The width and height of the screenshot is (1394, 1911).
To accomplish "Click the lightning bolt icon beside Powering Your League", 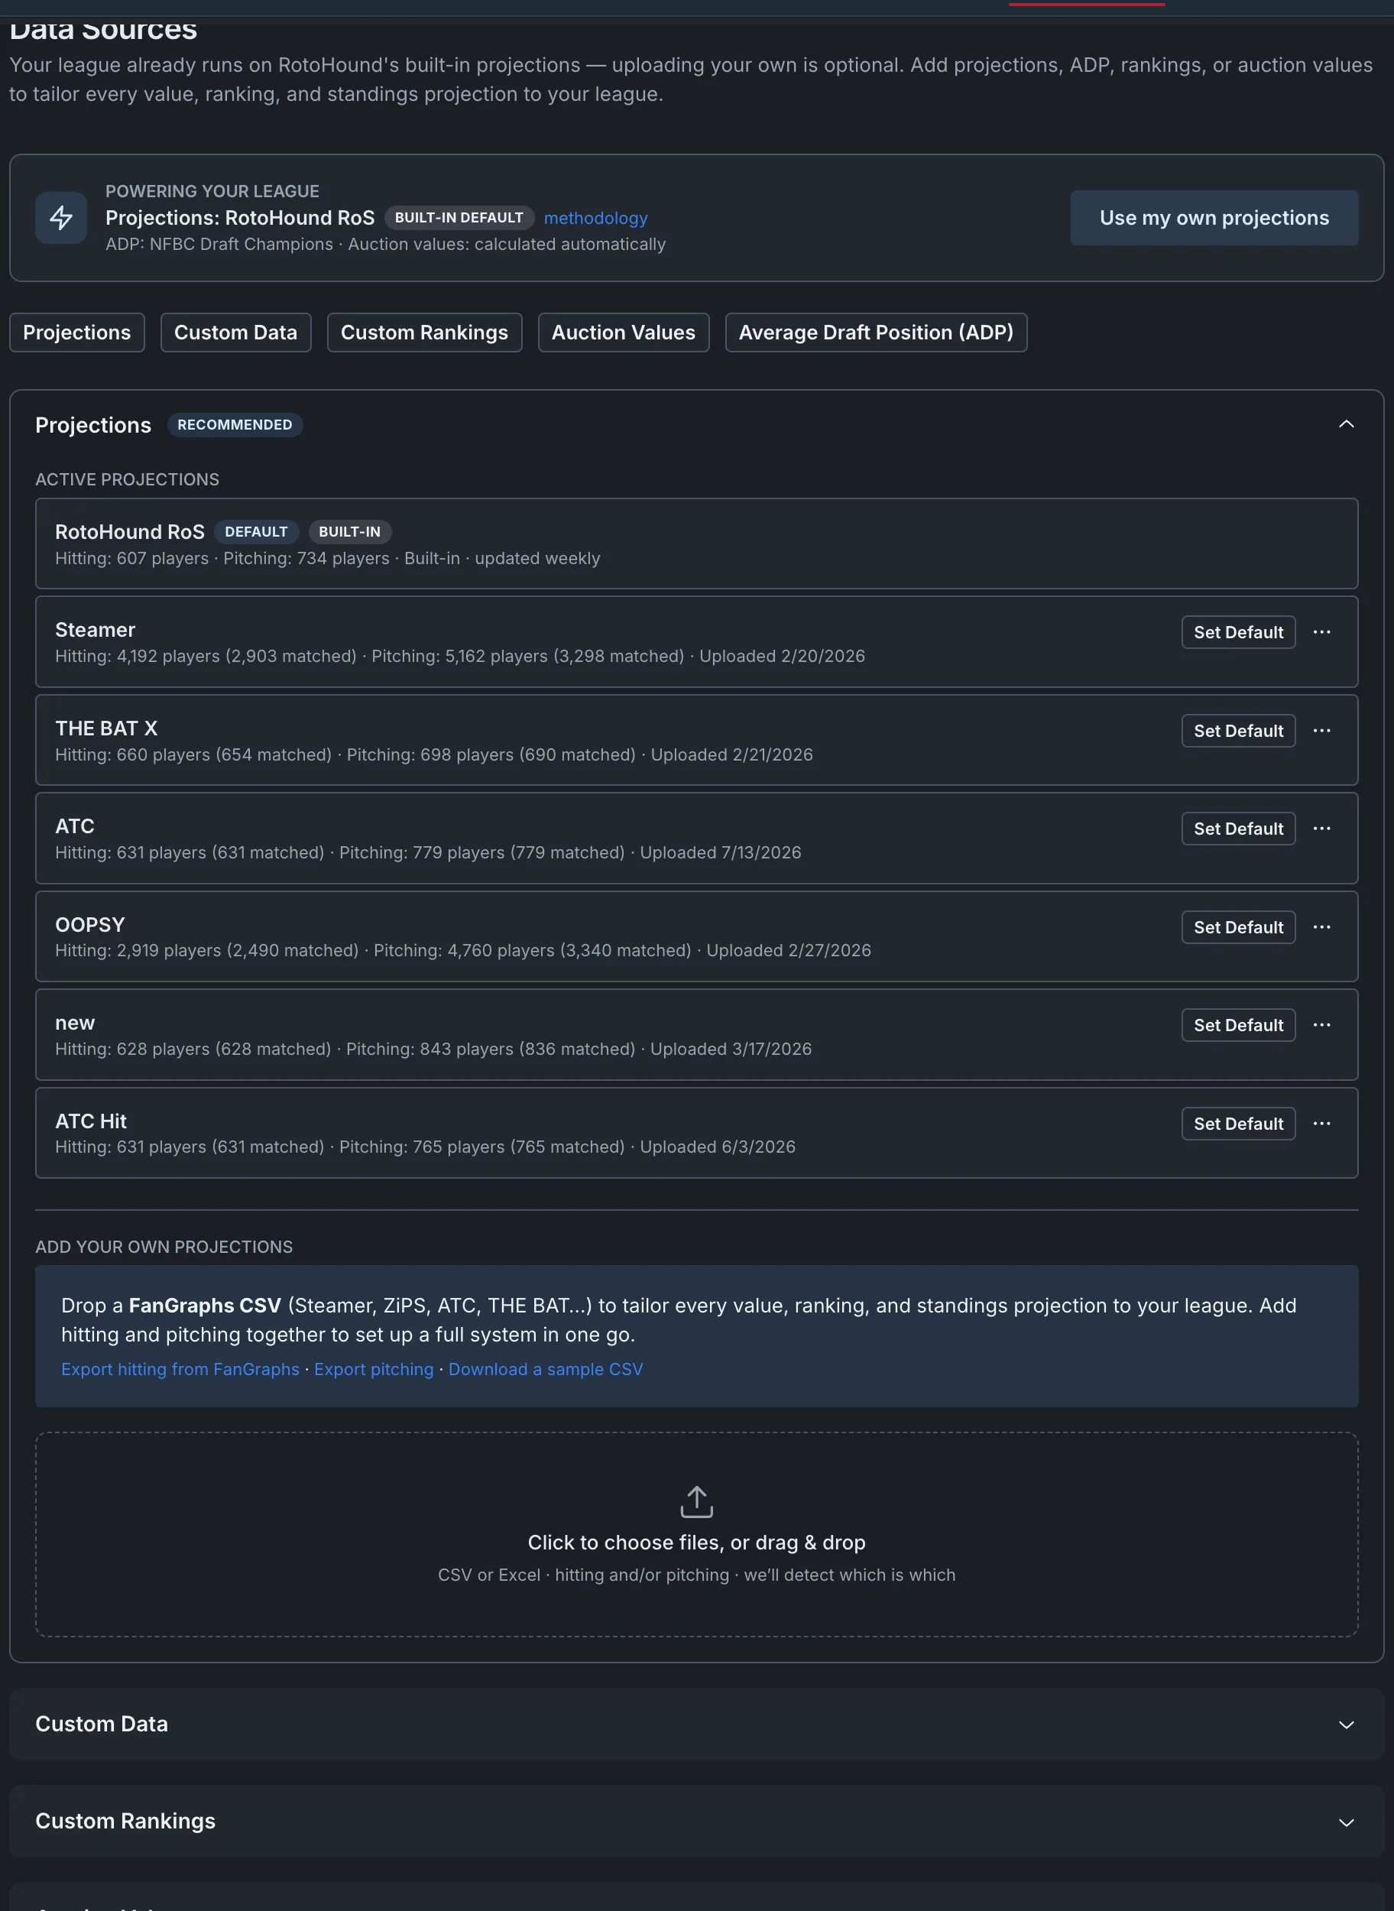I will 60,218.
